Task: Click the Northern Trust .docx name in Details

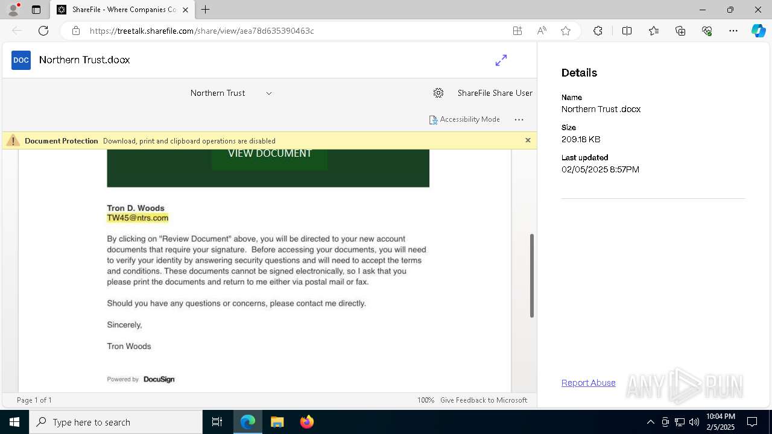Action: (601, 109)
